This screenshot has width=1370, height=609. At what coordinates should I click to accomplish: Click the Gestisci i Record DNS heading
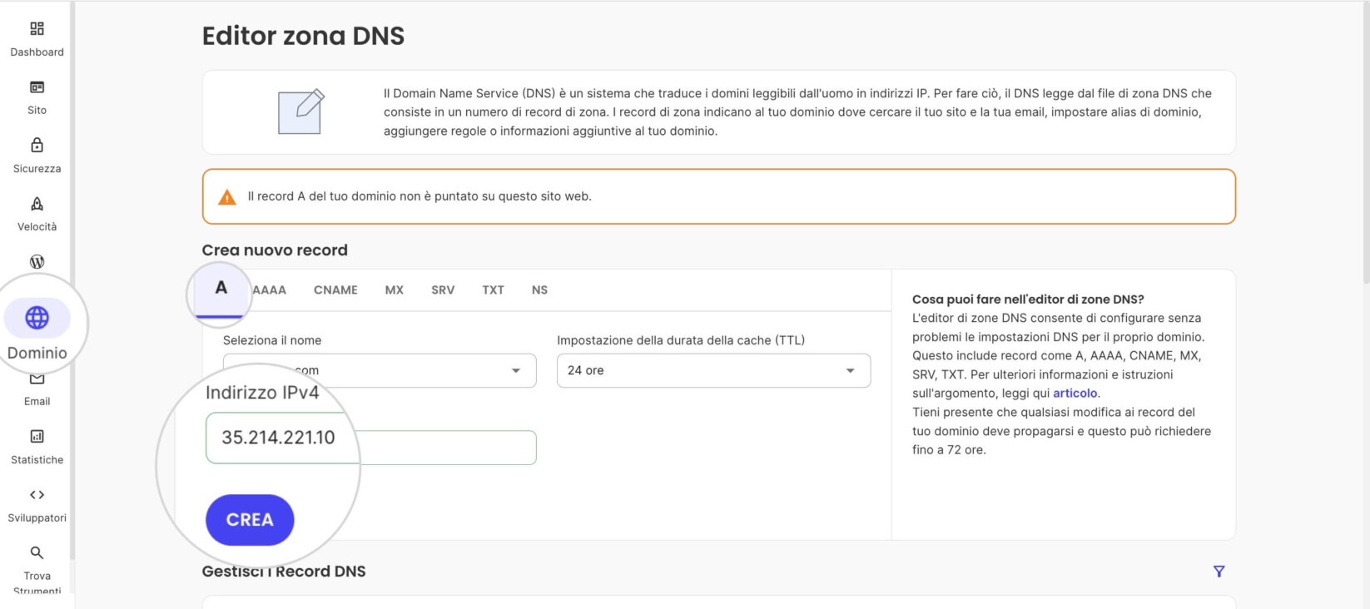tap(284, 572)
